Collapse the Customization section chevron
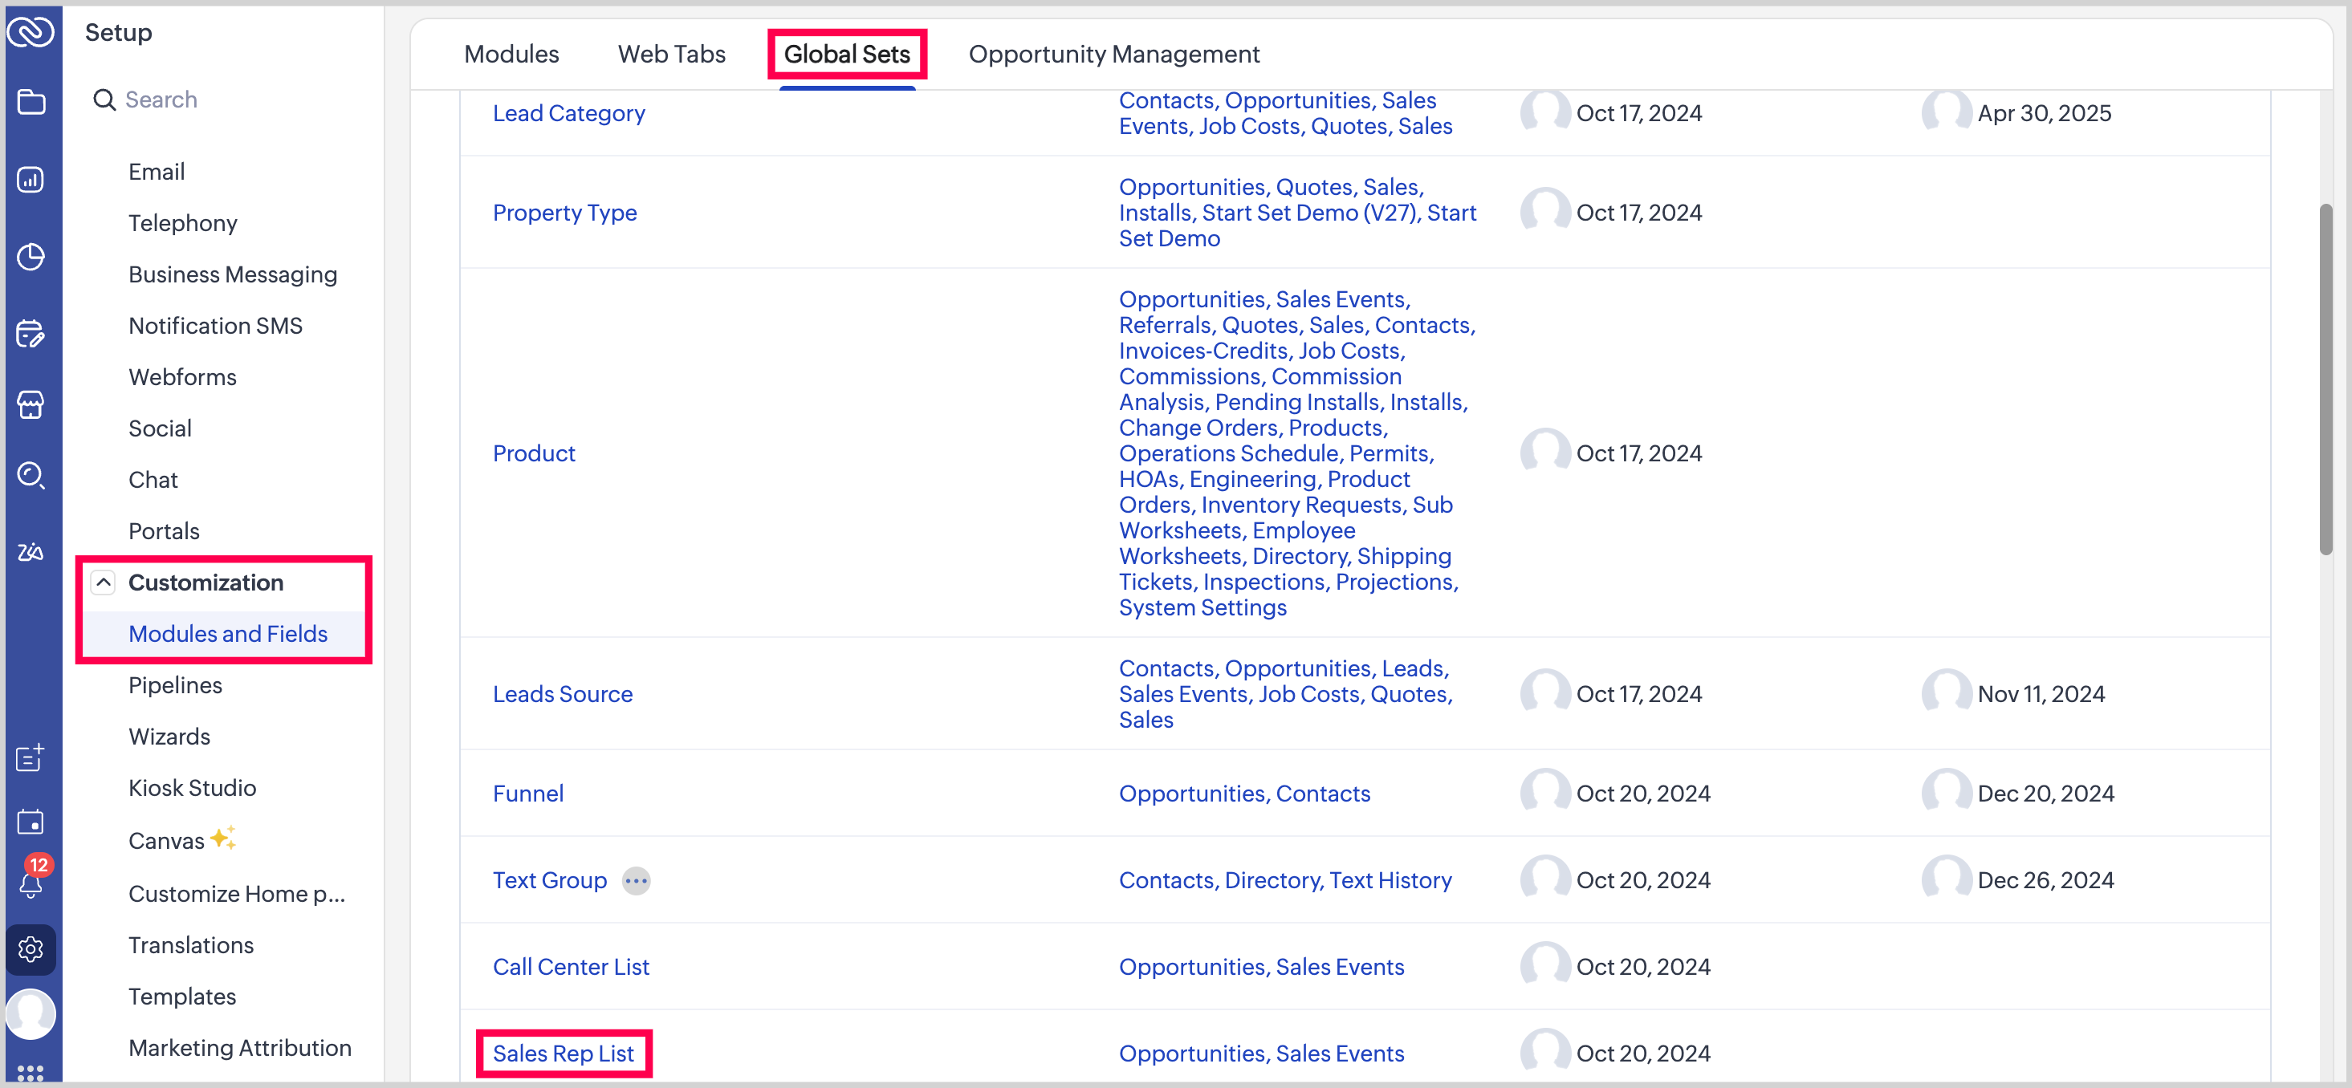Screen dimensions: 2352x1088 (104, 583)
